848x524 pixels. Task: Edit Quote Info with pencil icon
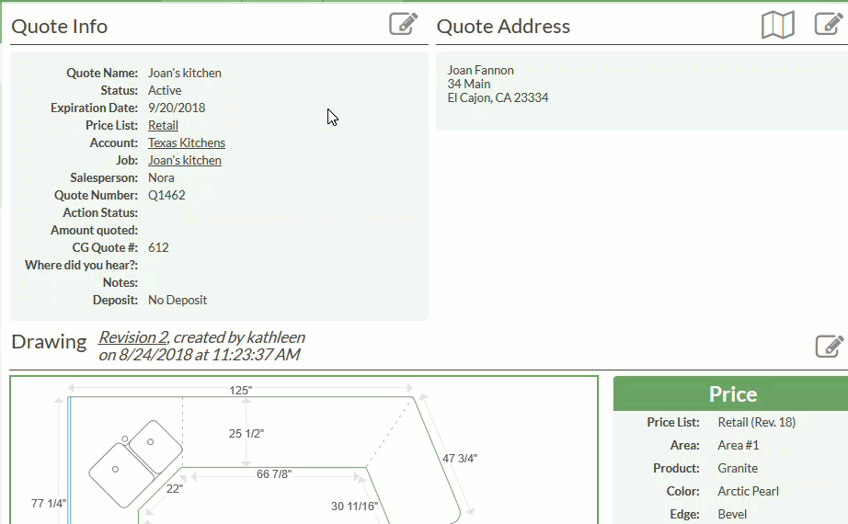coord(404,24)
